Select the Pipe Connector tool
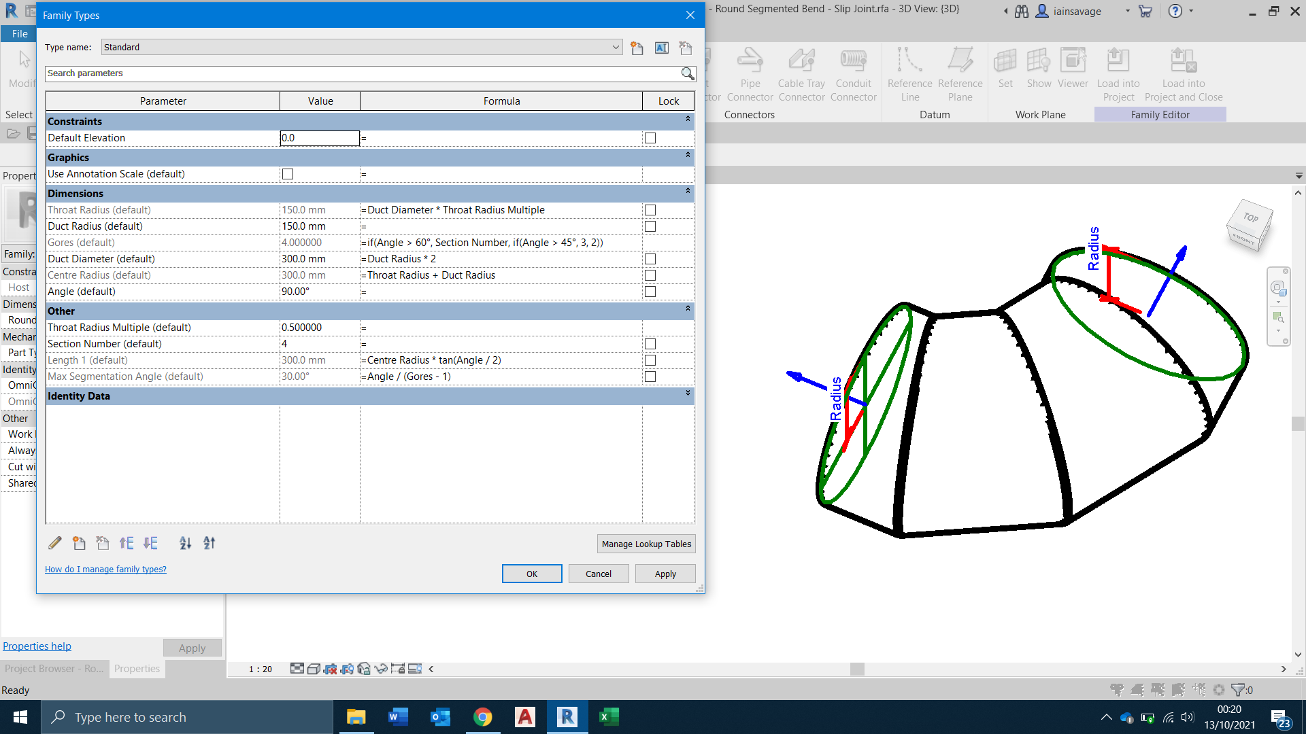This screenshot has height=734, width=1306. [x=750, y=74]
